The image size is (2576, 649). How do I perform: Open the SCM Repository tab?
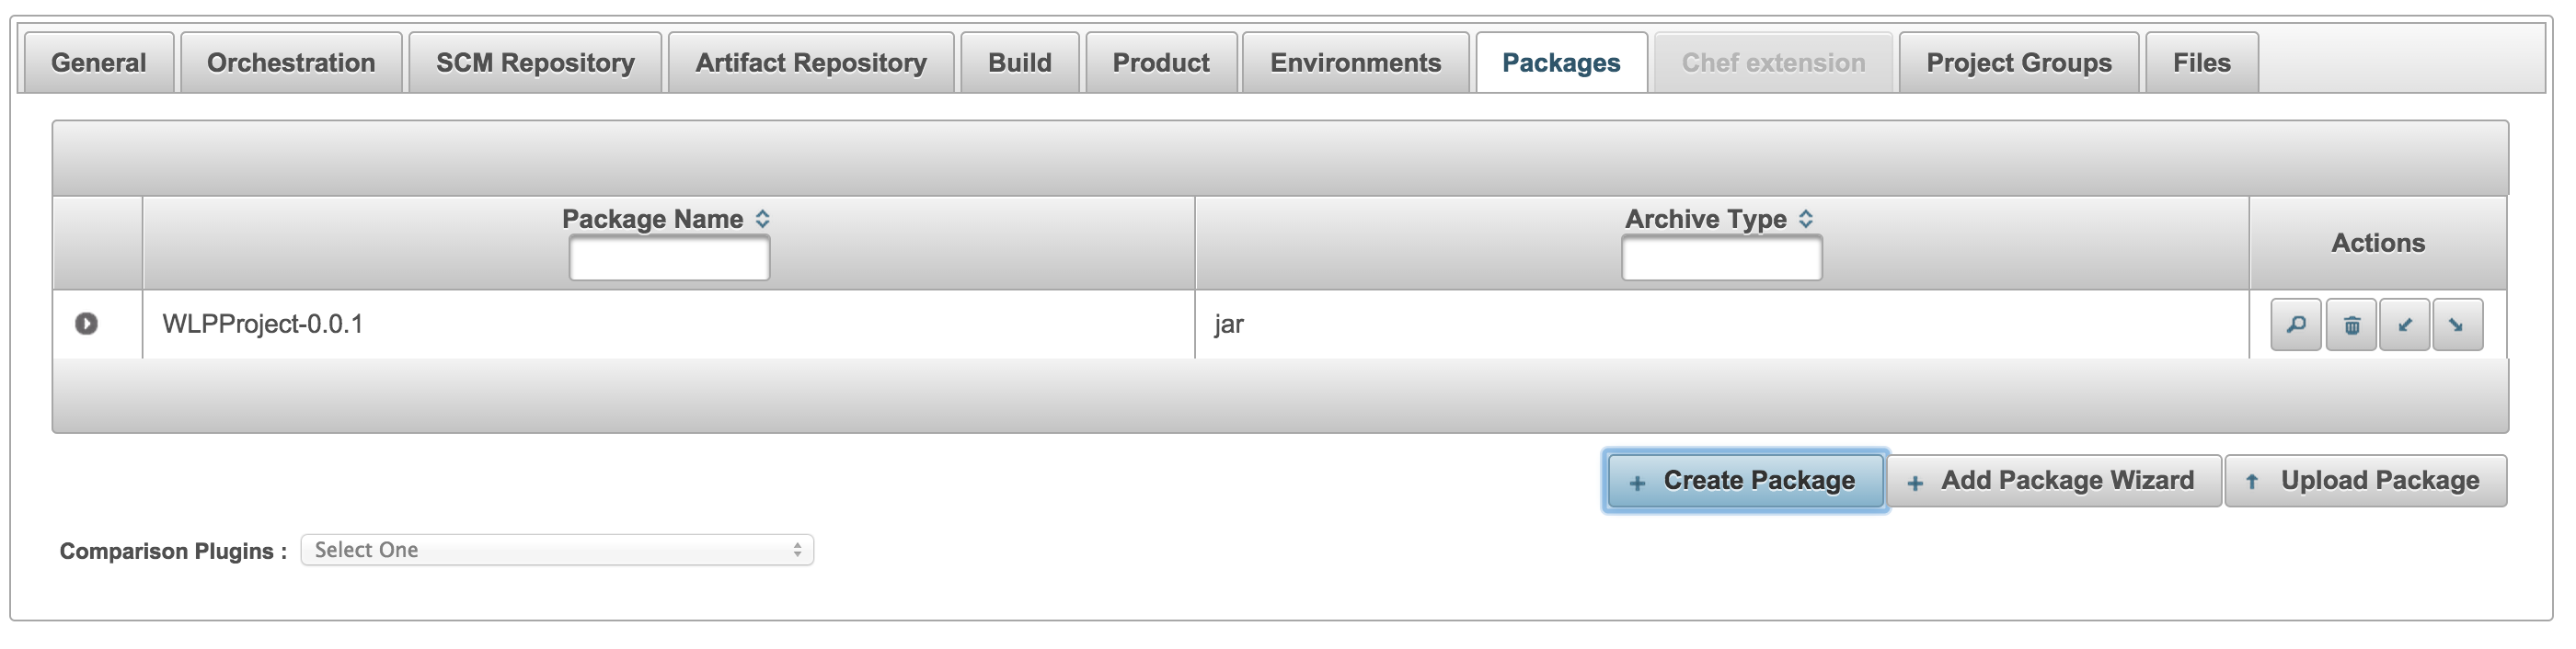point(535,63)
